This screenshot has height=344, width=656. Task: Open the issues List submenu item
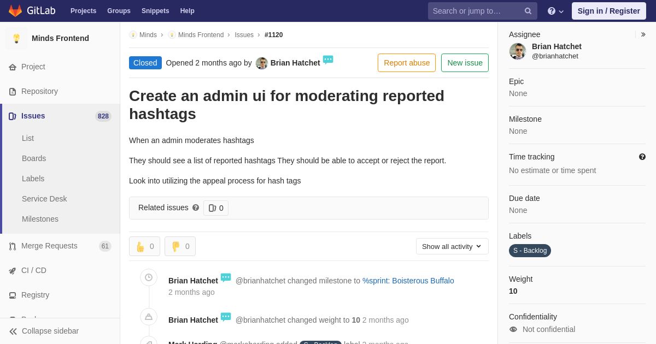click(28, 138)
